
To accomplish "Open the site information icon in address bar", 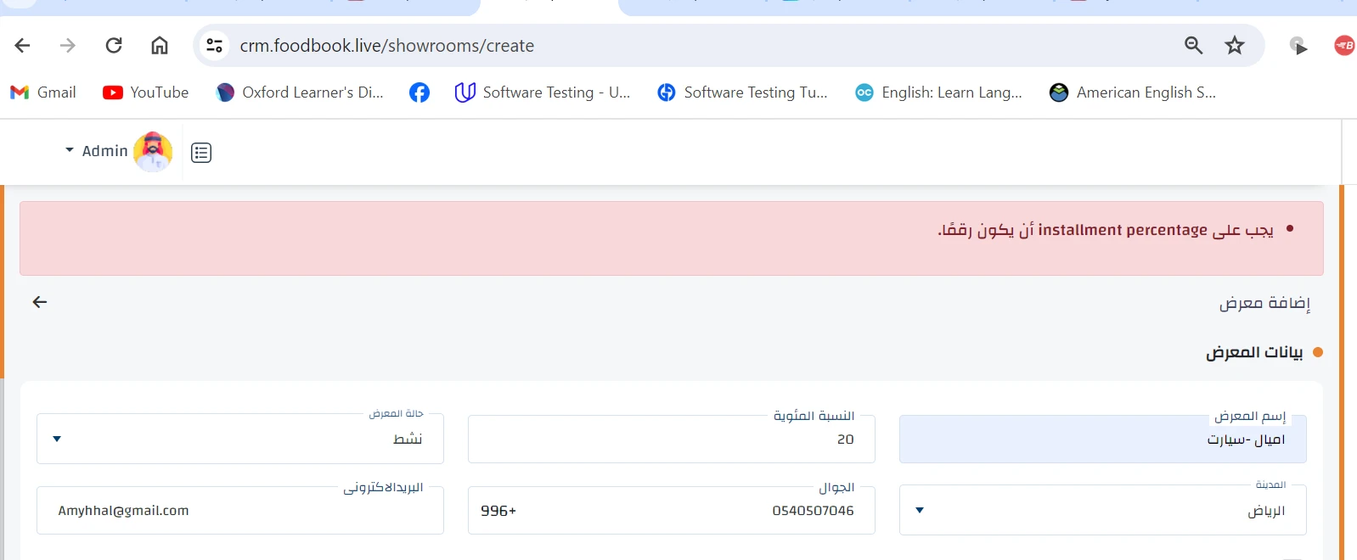I will coord(215,46).
